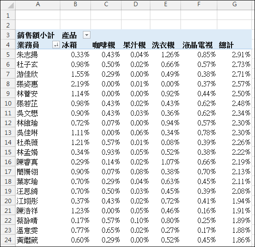Viewport: 255px width, 247px height.
Task: Click the select-all corner triangle
Action: click(x=11, y=5)
